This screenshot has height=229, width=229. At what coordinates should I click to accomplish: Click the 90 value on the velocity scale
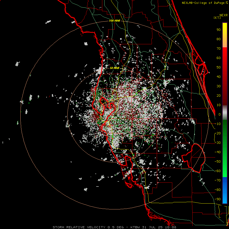click(219, 30)
